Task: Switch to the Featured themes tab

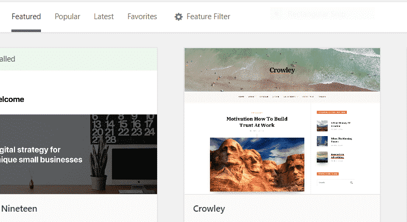Action: 26,17
